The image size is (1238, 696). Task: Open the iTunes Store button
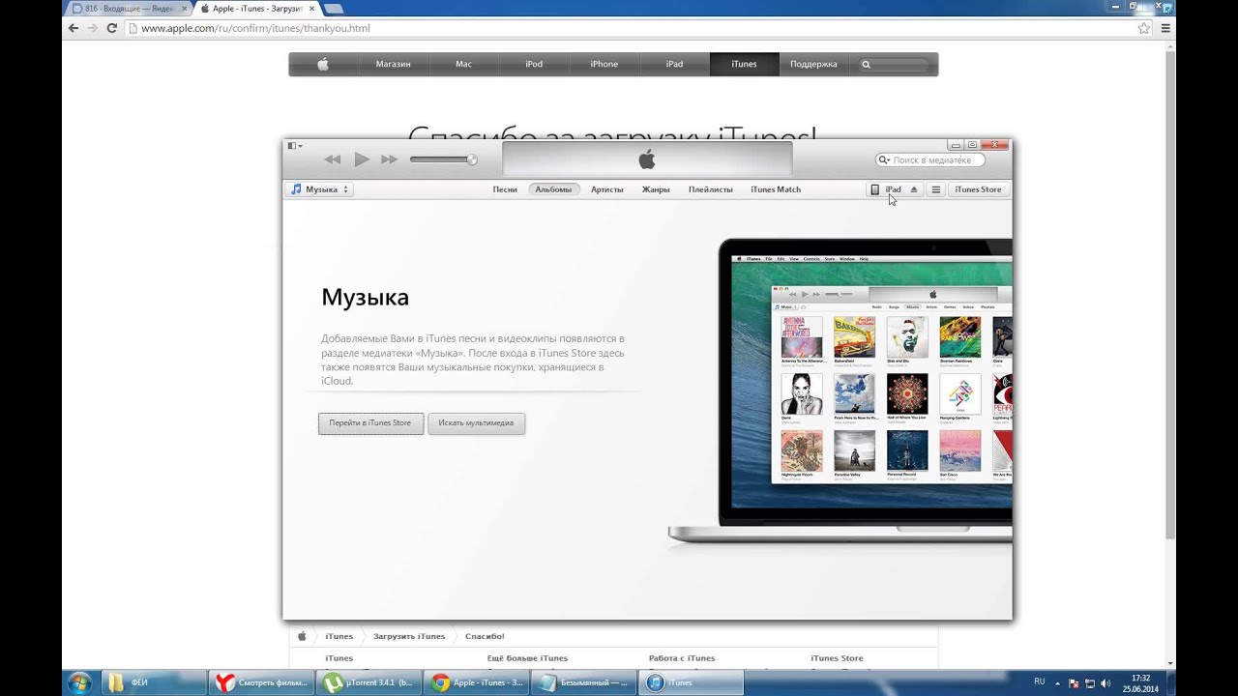pos(978,189)
